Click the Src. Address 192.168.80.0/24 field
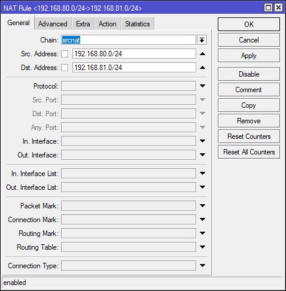 134,54
